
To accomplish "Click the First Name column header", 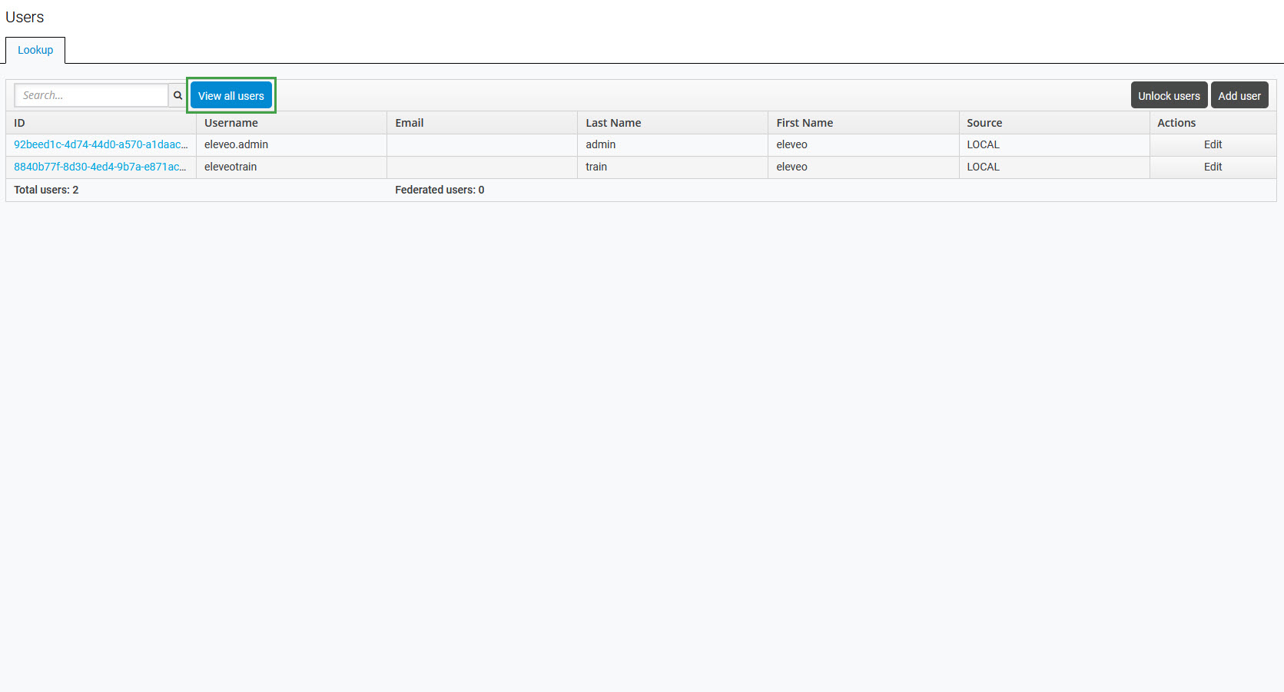I will pos(805,123).
